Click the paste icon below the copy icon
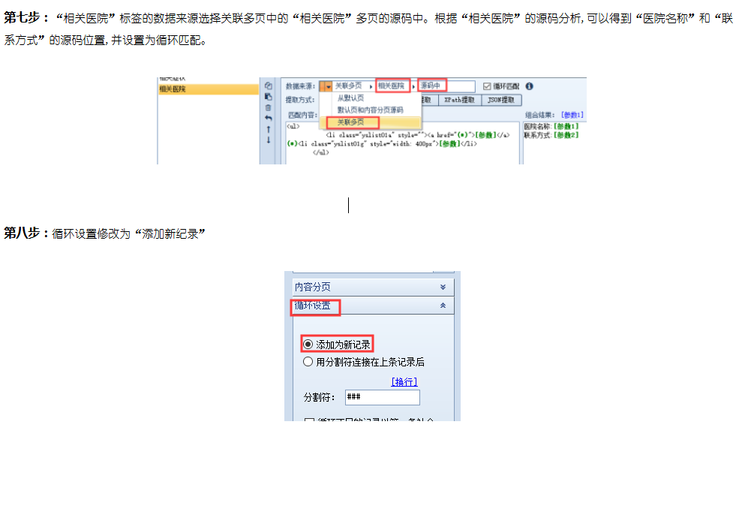The height and width of the screenshot is (509, 745). pyautogui.click(x=268, y=97)
